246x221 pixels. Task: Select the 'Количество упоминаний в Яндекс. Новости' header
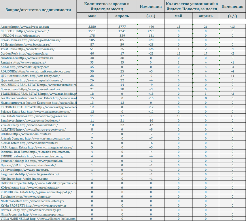192,6
